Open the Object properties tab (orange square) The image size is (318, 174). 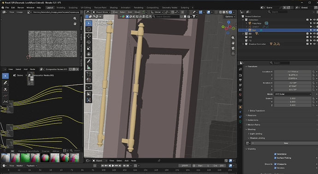click(240, 107)
